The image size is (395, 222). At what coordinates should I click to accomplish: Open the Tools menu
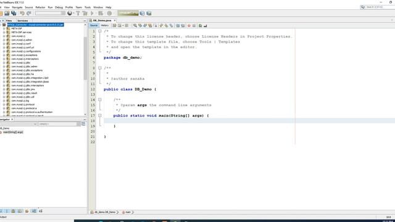[88, 7]
